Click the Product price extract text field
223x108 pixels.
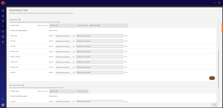[100, 67]
